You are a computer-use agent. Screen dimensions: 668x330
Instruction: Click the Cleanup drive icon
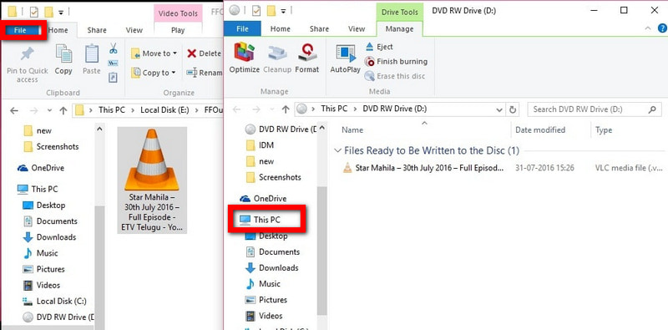(277, 58)
